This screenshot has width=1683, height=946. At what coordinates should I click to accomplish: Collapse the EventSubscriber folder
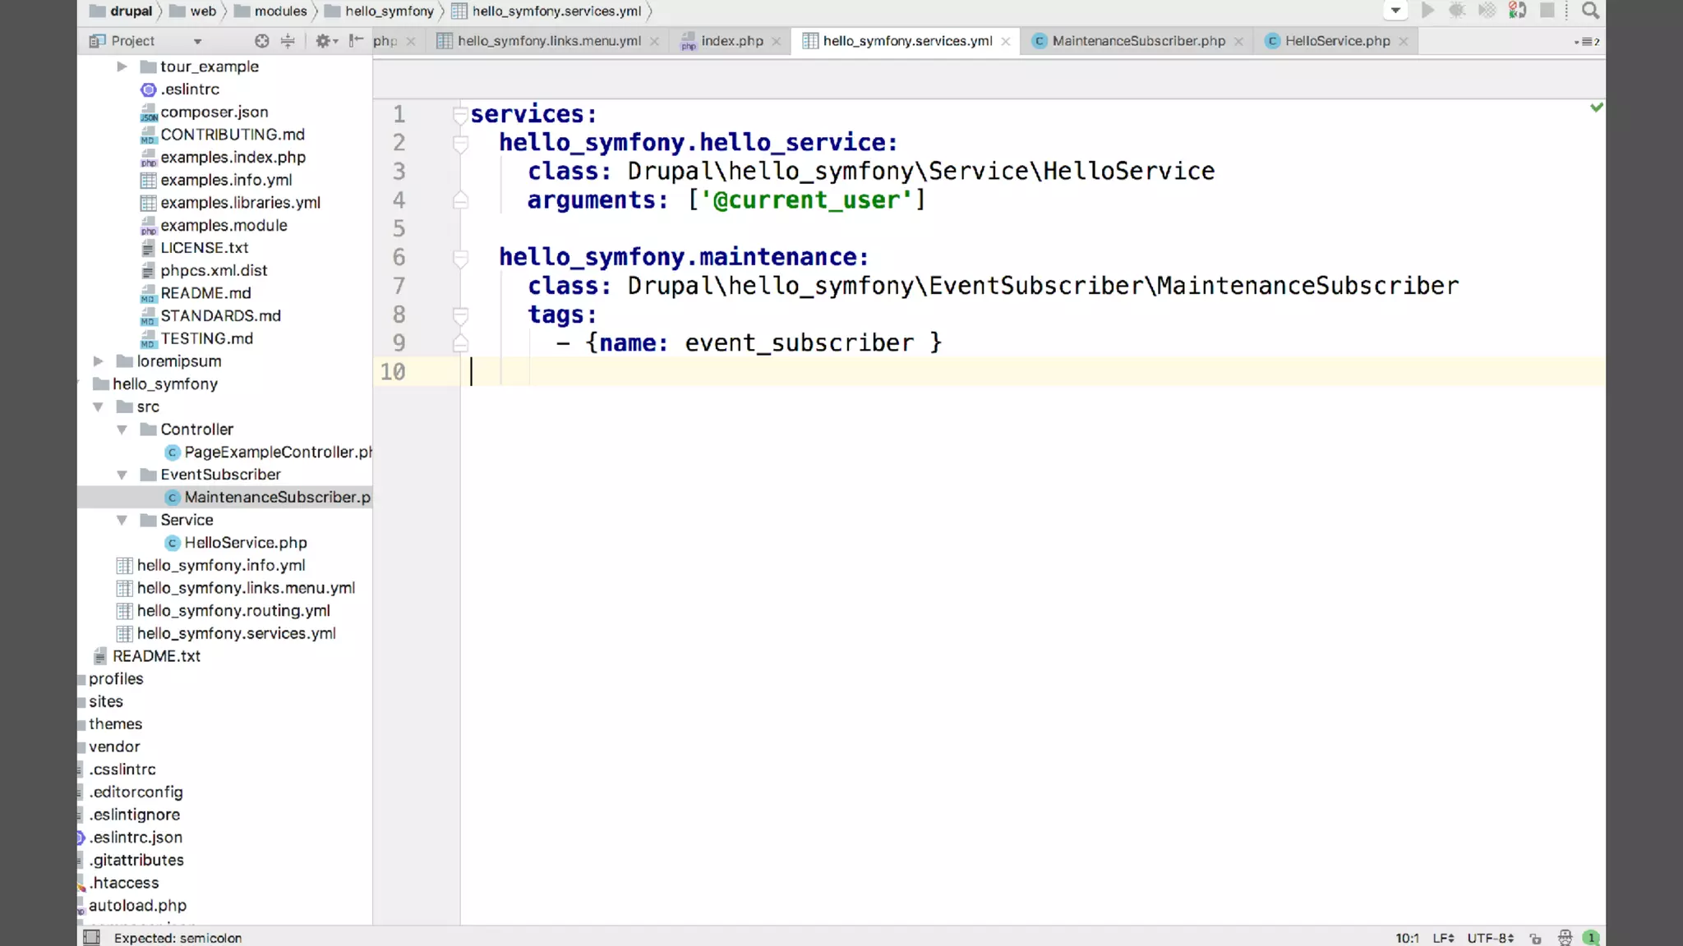click(122, 475)
